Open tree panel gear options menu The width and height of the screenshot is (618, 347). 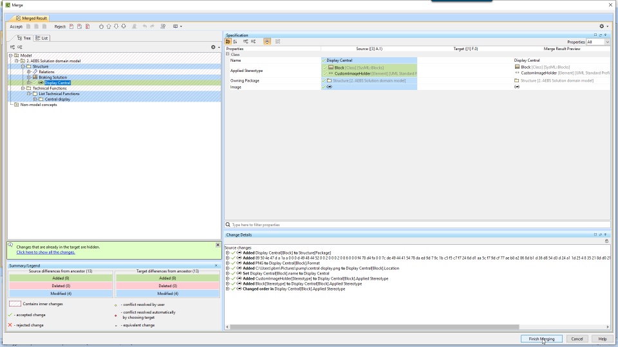pyautogui.click(x=215, y=47)
